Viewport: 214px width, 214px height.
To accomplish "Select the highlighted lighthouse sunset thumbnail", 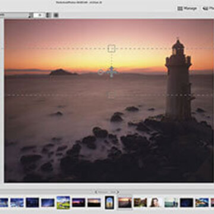I will [125, 203].
